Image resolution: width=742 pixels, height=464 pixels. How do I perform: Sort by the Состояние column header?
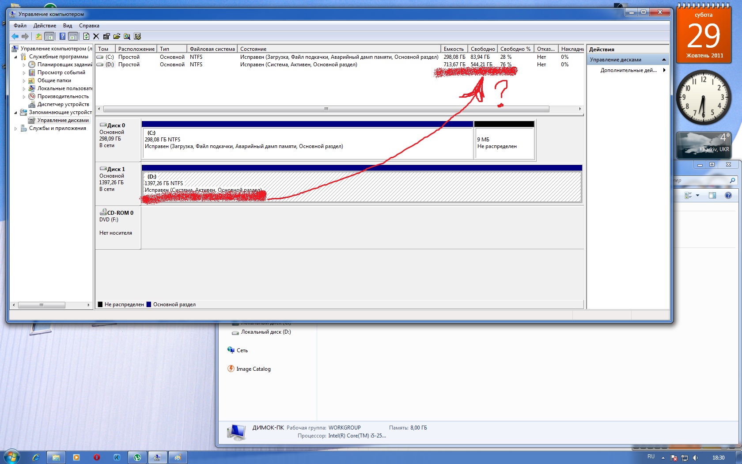pyautogui.click(x=339, y=49)
